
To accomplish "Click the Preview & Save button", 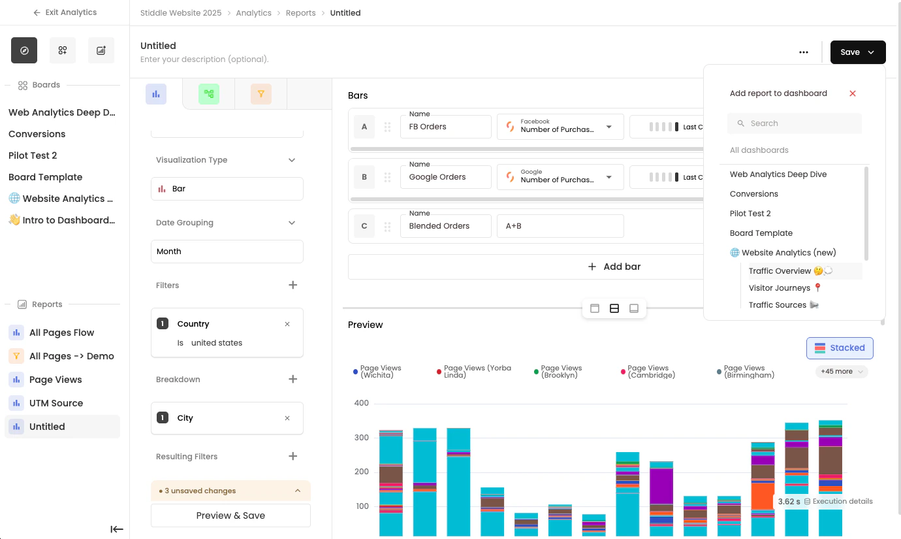I will pos(230,515).
